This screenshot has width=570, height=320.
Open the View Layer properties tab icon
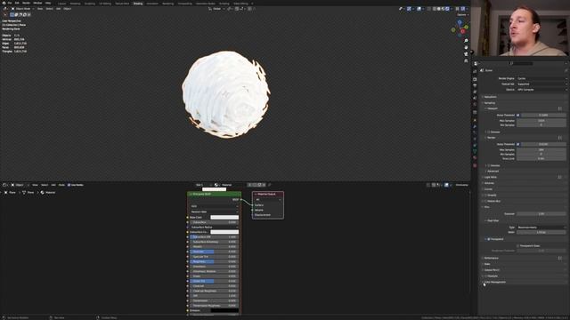point(475,92)
